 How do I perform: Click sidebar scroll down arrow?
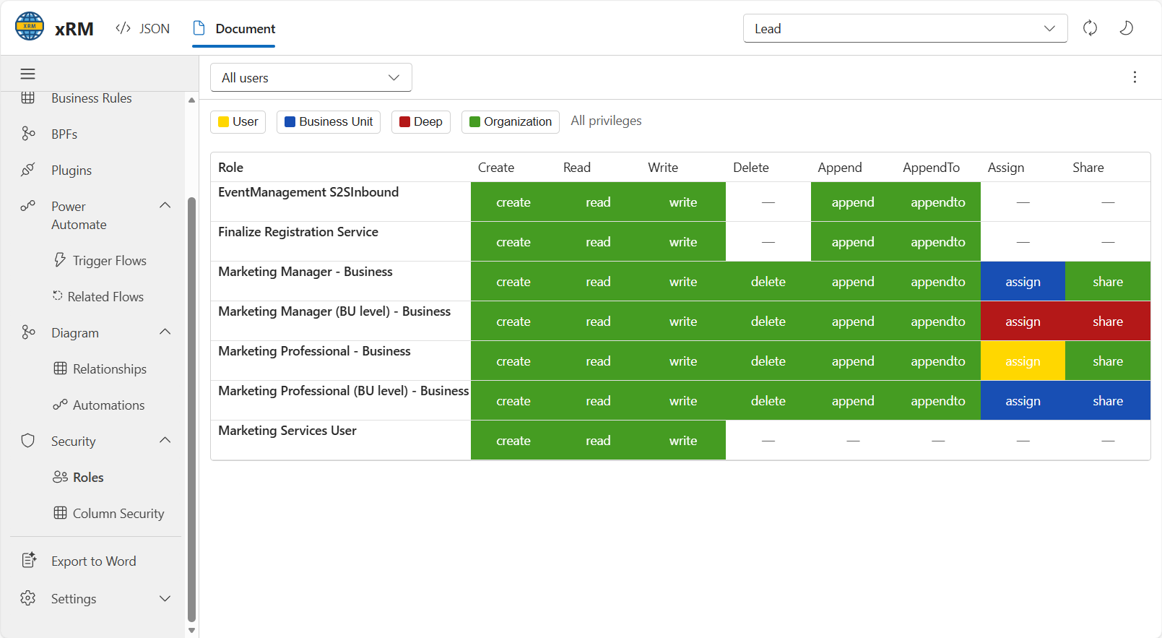point(191,630)
